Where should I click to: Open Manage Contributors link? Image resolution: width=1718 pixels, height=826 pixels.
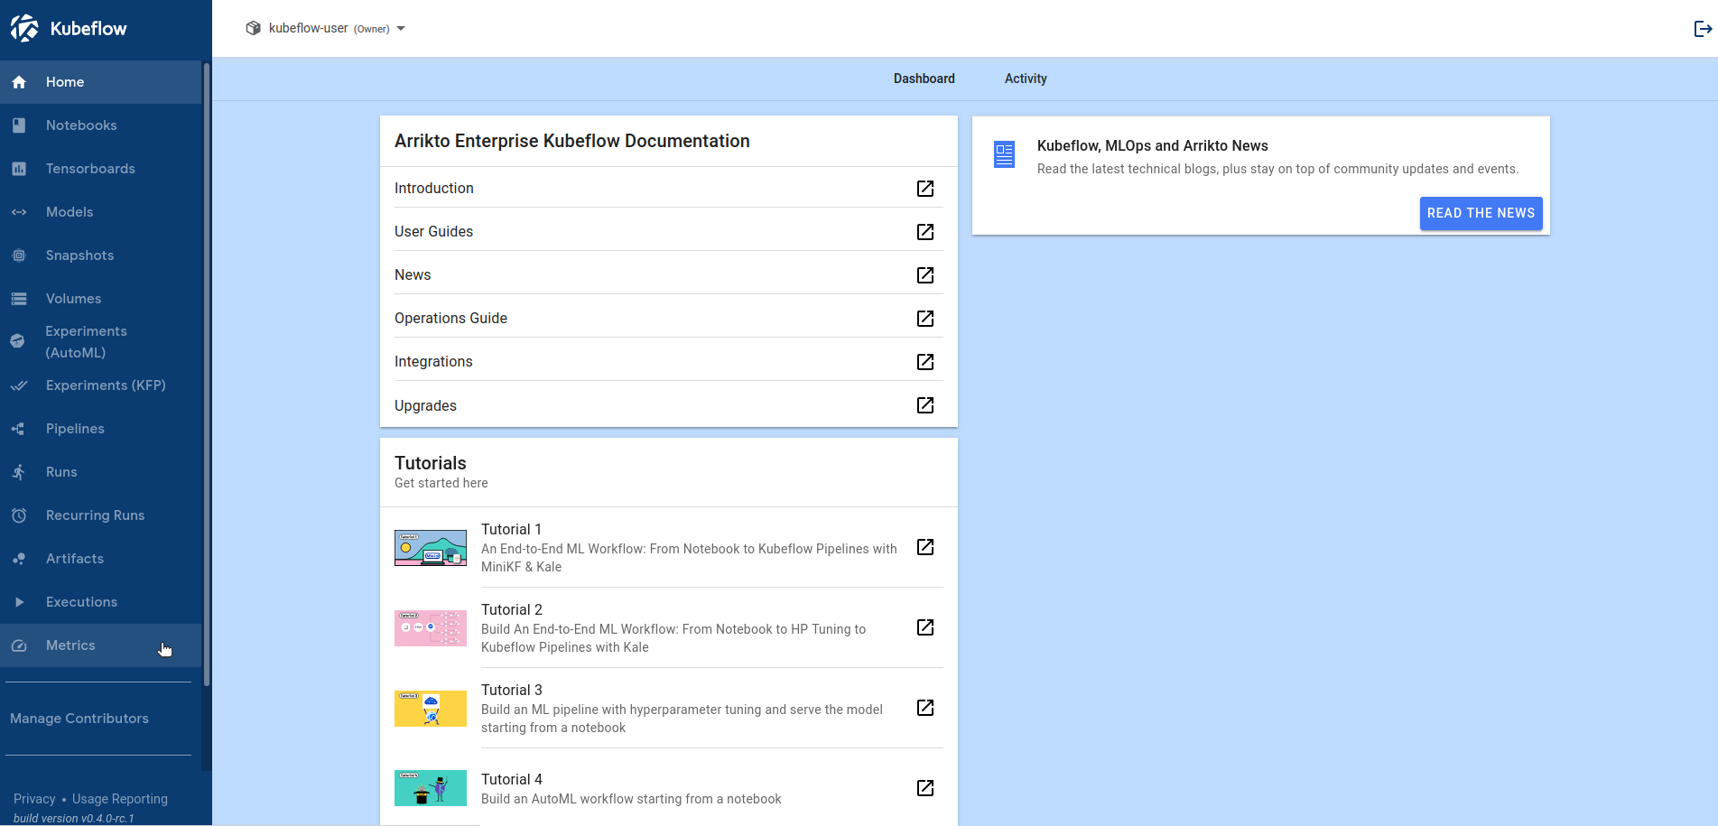click(79, 719)
